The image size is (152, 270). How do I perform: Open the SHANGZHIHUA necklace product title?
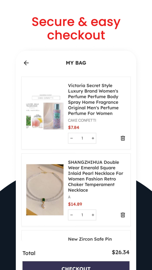[x=96, y=176]
